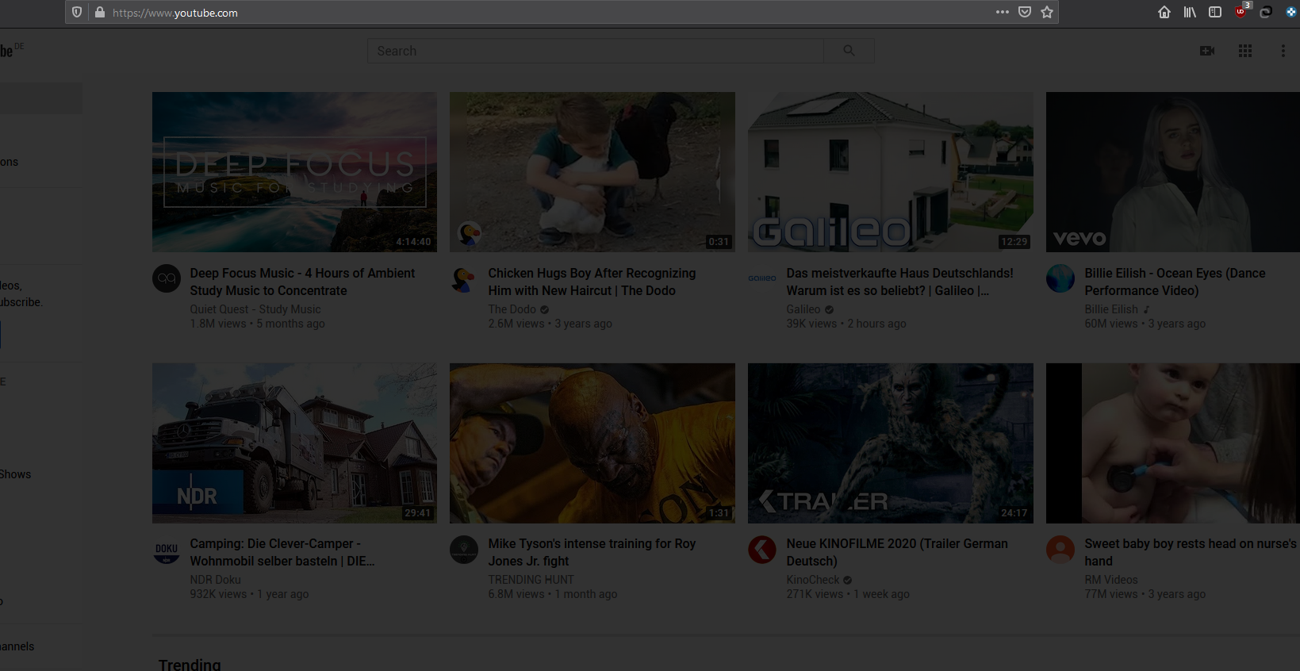Bookmark this page with star icon
Viewport: 1300px width, 671px height.
[x=1047, y=12]
